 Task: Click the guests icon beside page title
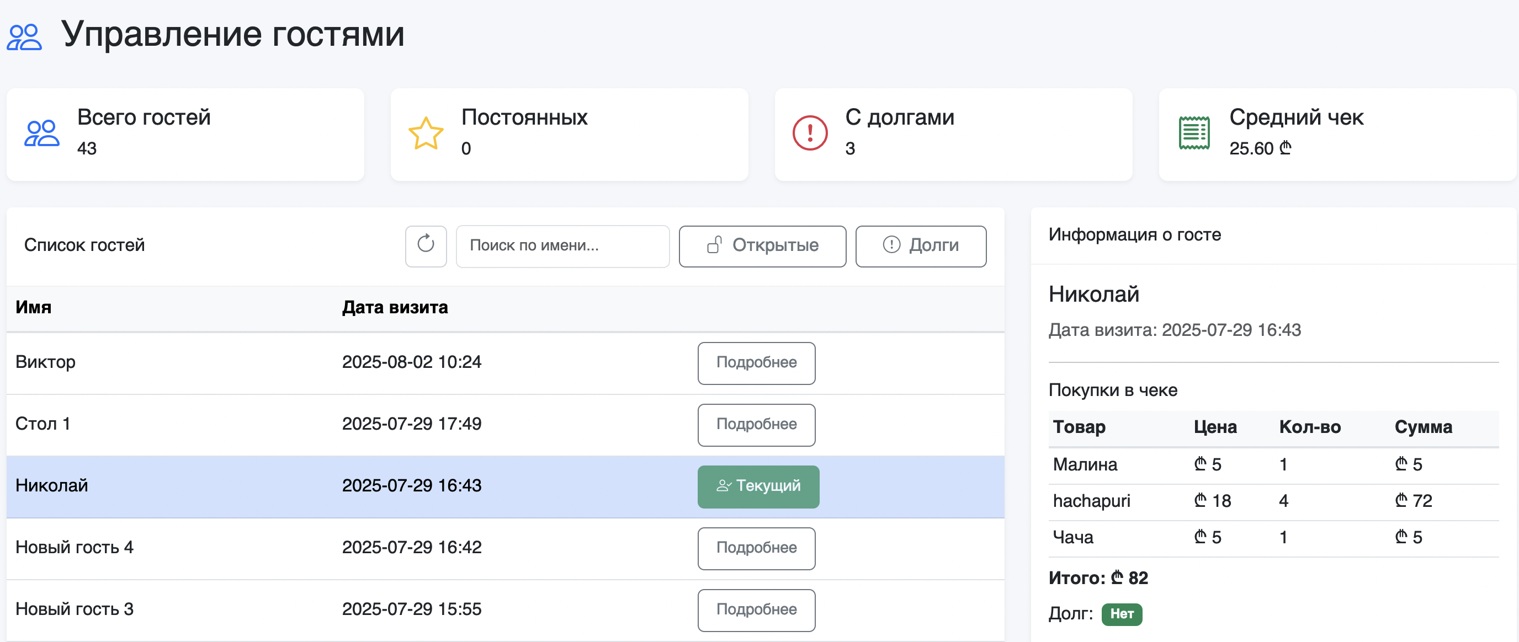pos(24,36)
